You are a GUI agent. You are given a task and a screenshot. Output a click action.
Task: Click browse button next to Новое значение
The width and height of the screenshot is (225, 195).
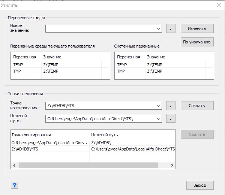tap(171, 28)
